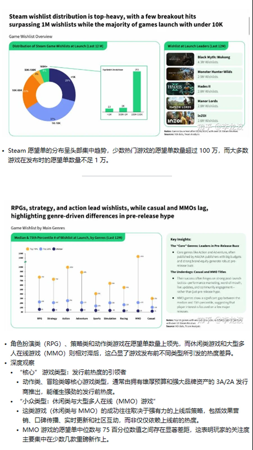Click the 'MMO 游戏的愿望单中位数' bullet line
The height and width of the screenshot is (450, 253).
click(136, 435)
